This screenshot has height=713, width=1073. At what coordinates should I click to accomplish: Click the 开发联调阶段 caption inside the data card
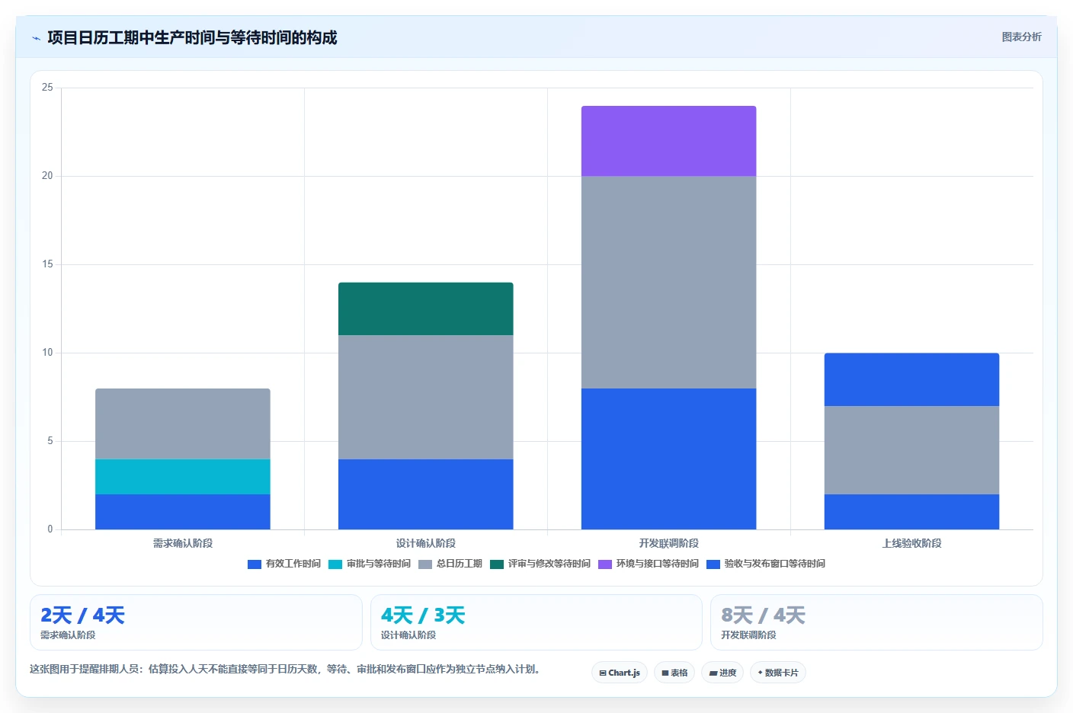748,635
